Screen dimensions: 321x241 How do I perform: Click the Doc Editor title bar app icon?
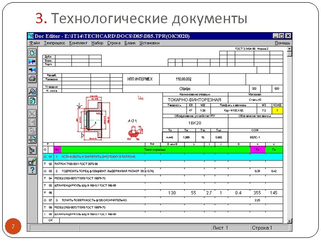pos(31,36)
